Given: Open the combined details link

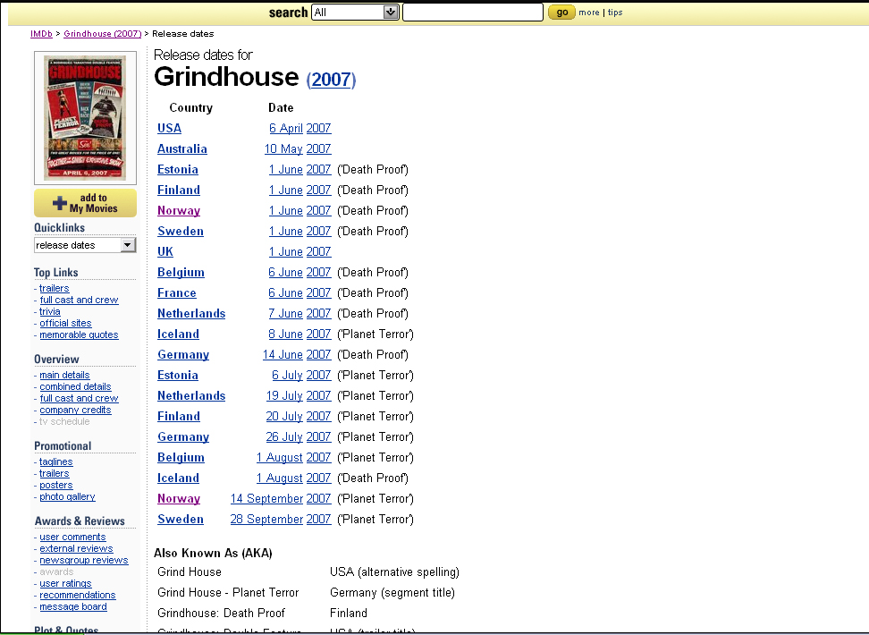Looking at the screenshot, I should coord(75,387).
